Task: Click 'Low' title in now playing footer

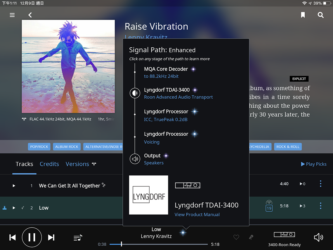Action: pos(156,229)
